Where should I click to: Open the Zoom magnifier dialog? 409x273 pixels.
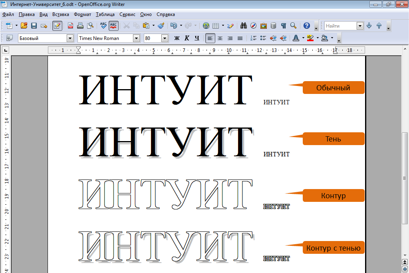click(294, 26)
